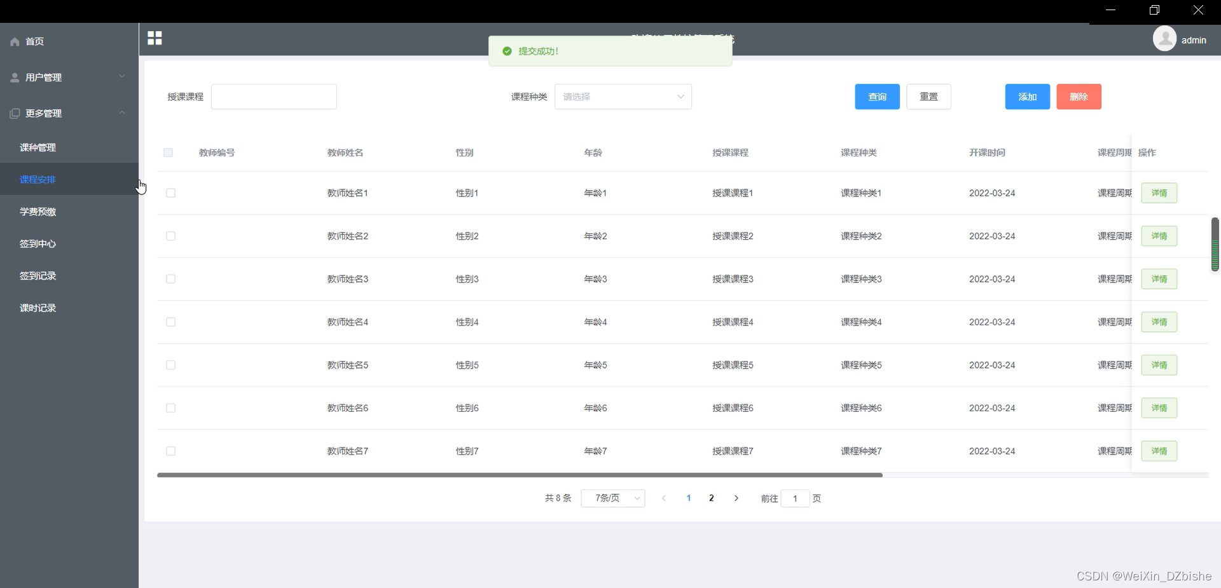1221x588 pixels.
Task: Click the 查询 search button
Action: coord(877,97)
